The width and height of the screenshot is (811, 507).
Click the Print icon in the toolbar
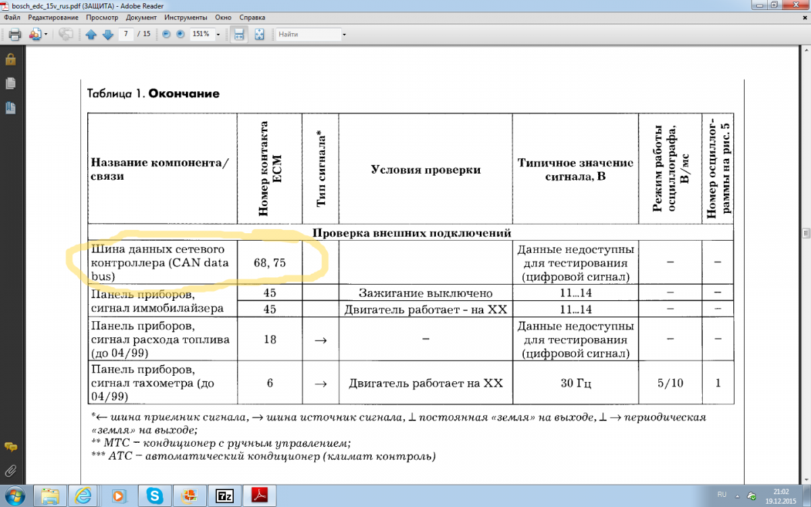click(14, 34)
